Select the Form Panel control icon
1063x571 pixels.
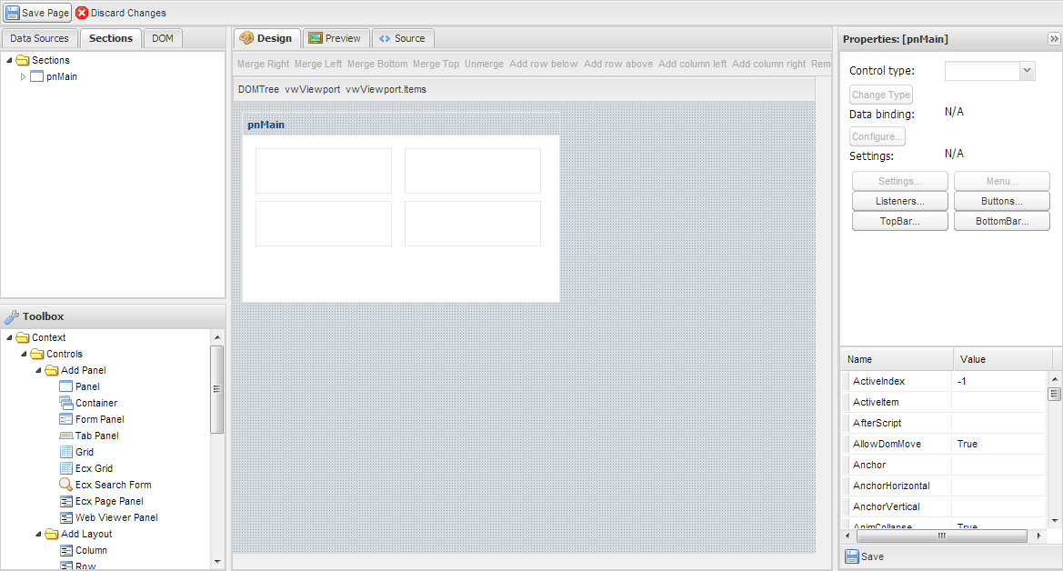coord(65,419)
